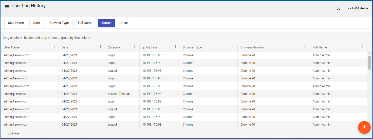Open Ip Address column options menu
The height and width of the screenshot is (139, 373).
175,47
